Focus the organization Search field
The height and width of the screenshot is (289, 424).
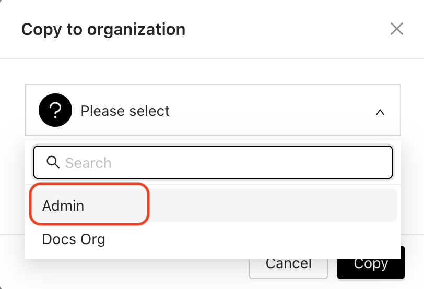[x=213, y=162]
